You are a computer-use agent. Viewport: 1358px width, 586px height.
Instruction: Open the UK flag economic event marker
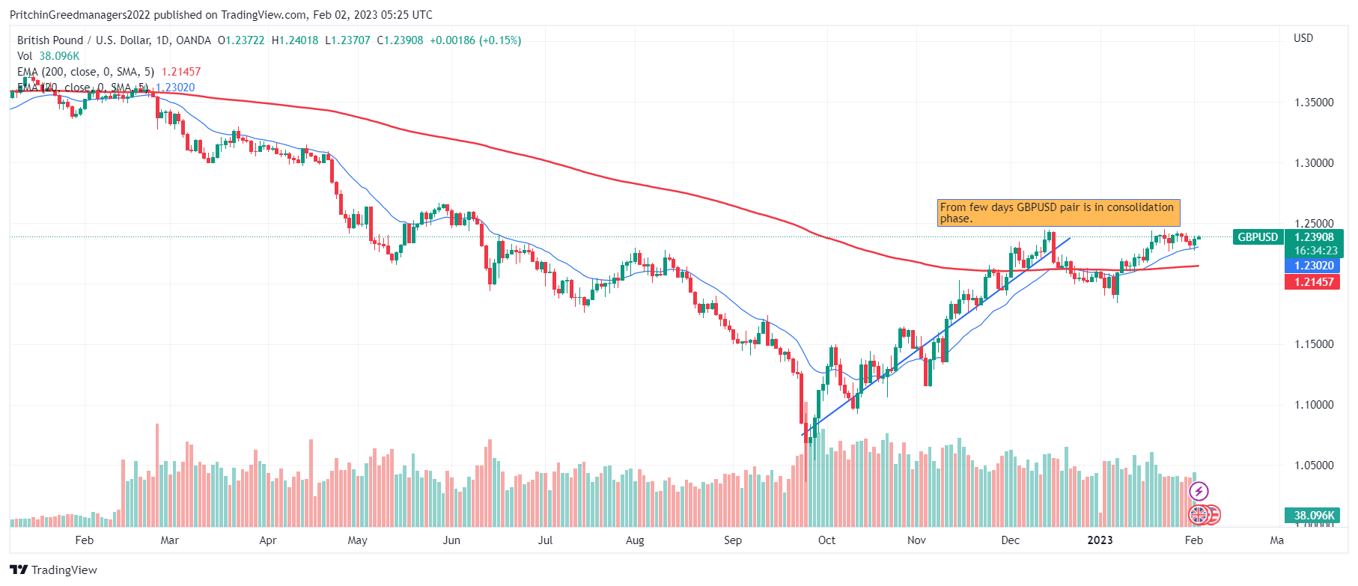(x=1199, y=515)
